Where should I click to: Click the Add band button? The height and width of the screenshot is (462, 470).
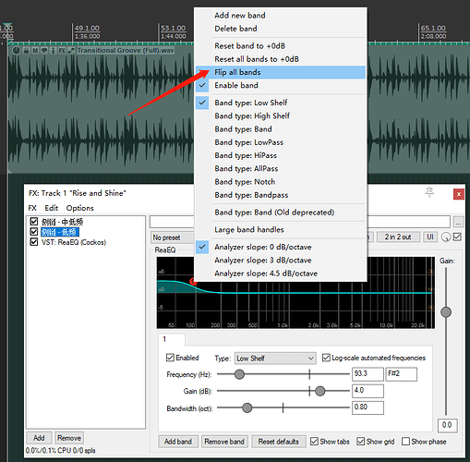[x=178, y=442]
